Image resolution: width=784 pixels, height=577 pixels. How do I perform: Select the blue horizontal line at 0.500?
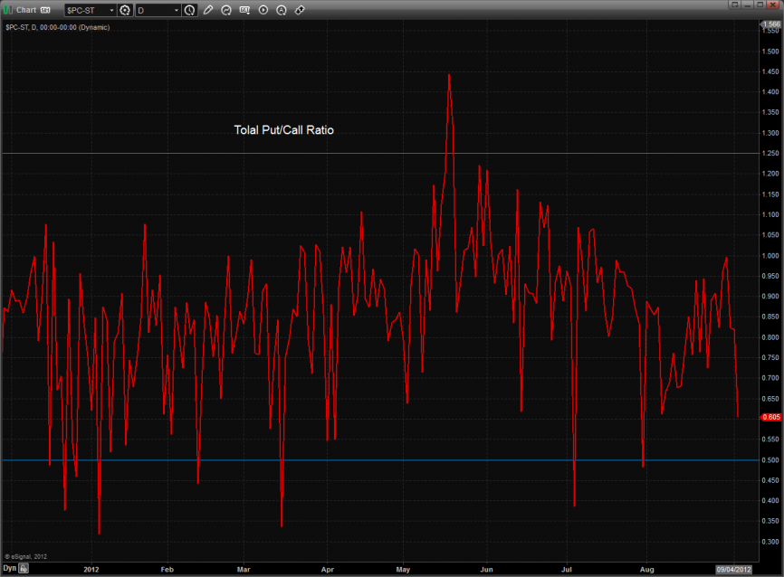(x=362, y=460)
